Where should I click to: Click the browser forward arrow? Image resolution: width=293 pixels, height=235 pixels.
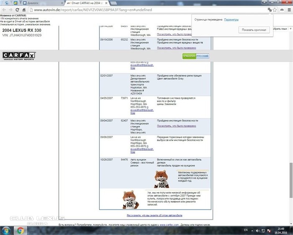click(11, 9)
